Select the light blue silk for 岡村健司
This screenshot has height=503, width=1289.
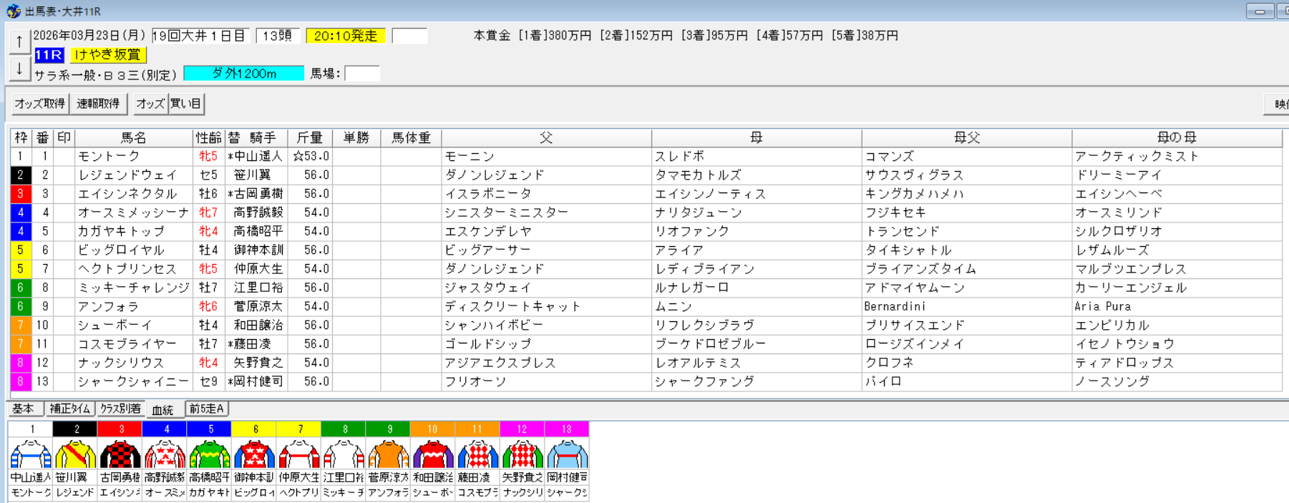(567, 454)
